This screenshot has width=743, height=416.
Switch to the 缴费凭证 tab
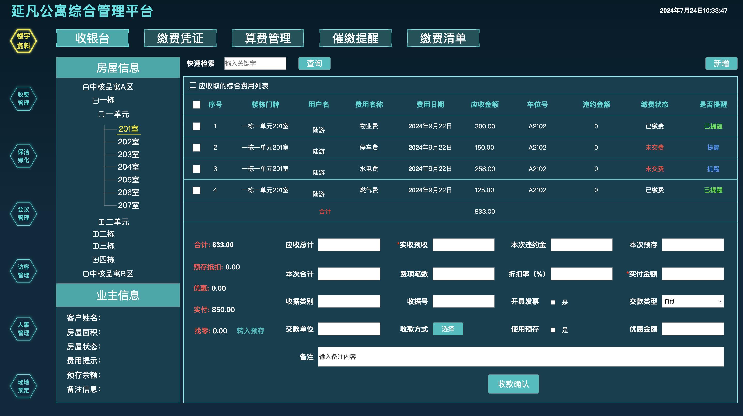click(x=180, y=38)
